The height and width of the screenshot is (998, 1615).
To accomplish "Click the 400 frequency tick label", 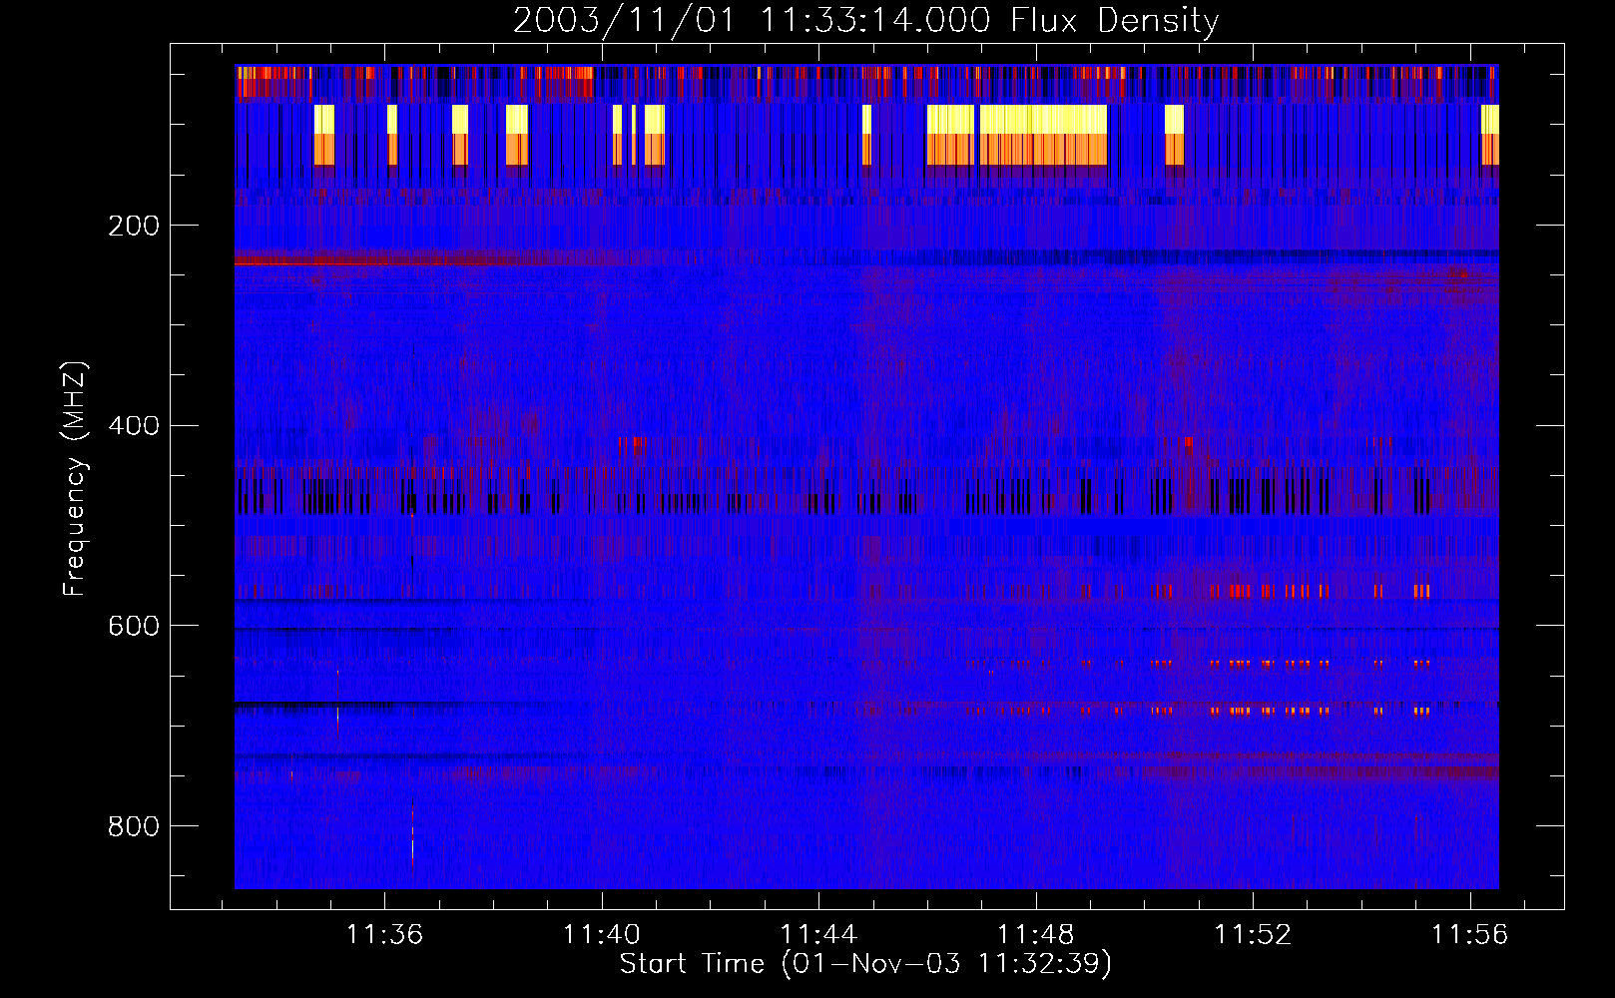I will tap(134, 426).
